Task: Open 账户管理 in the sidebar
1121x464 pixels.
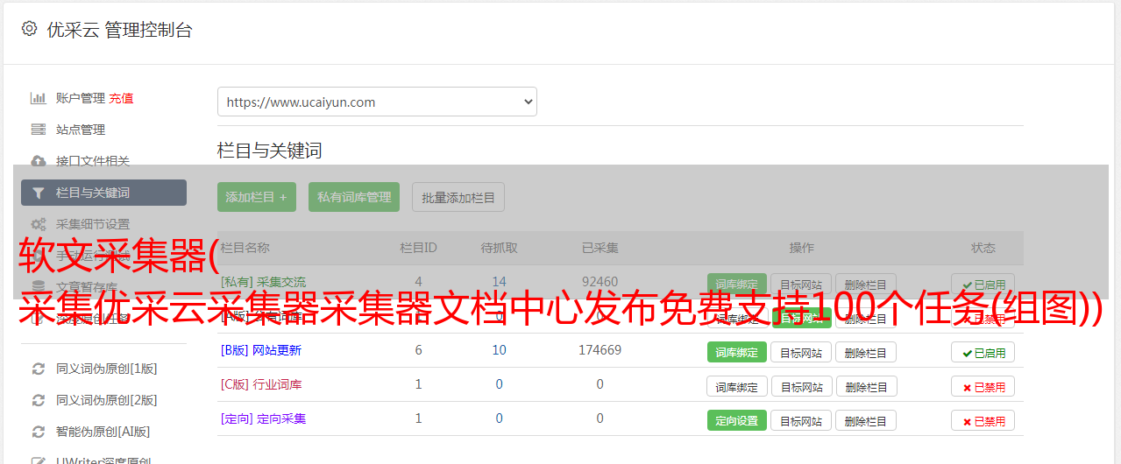Action: click(x=81, y=98)
